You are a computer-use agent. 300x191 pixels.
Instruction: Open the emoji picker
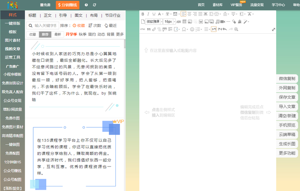(x=192, y=29)
